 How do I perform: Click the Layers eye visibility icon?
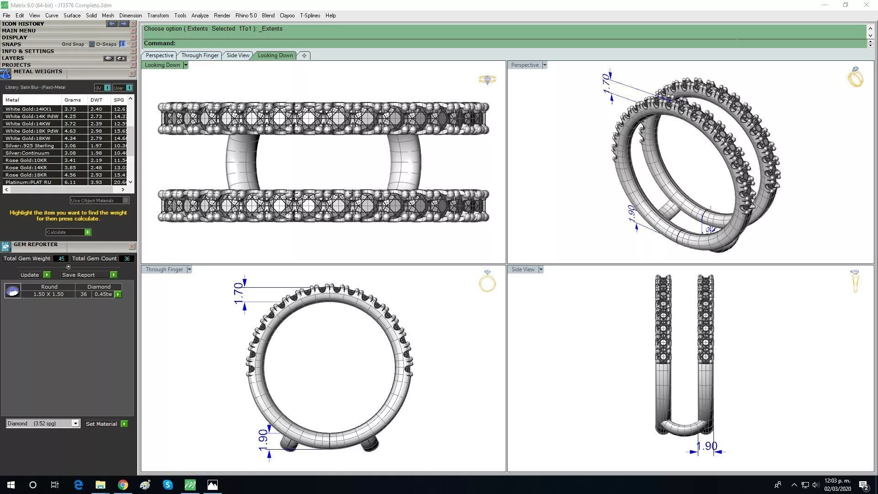pos(121,58)
